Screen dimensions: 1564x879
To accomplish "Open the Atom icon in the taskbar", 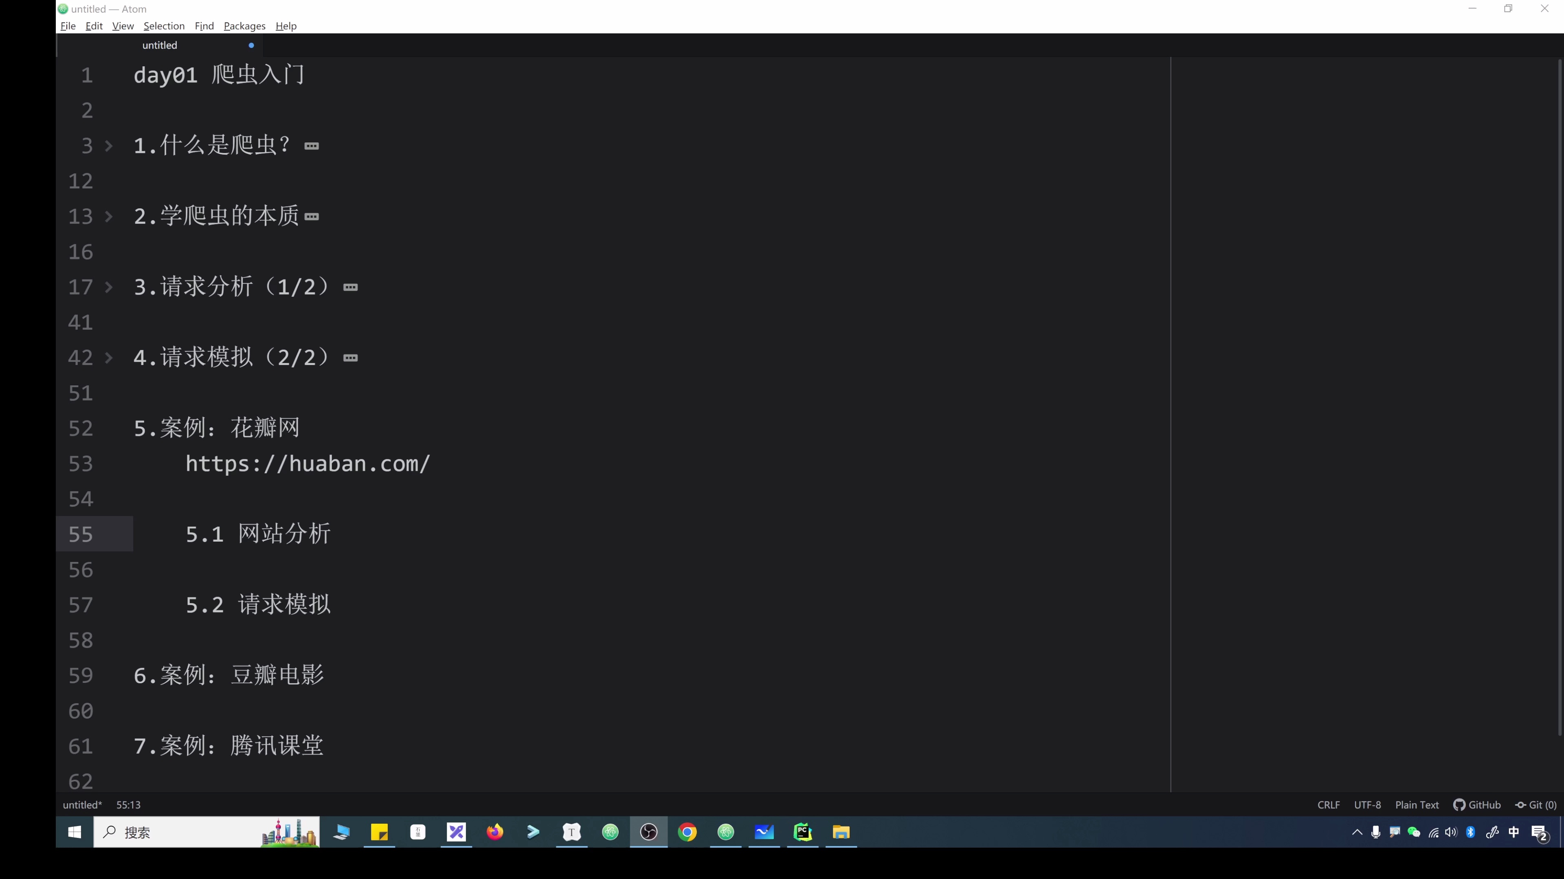I will (610, 832).
